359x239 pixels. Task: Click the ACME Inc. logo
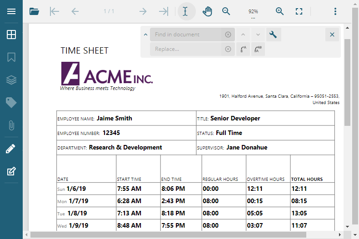click(107, 74)
